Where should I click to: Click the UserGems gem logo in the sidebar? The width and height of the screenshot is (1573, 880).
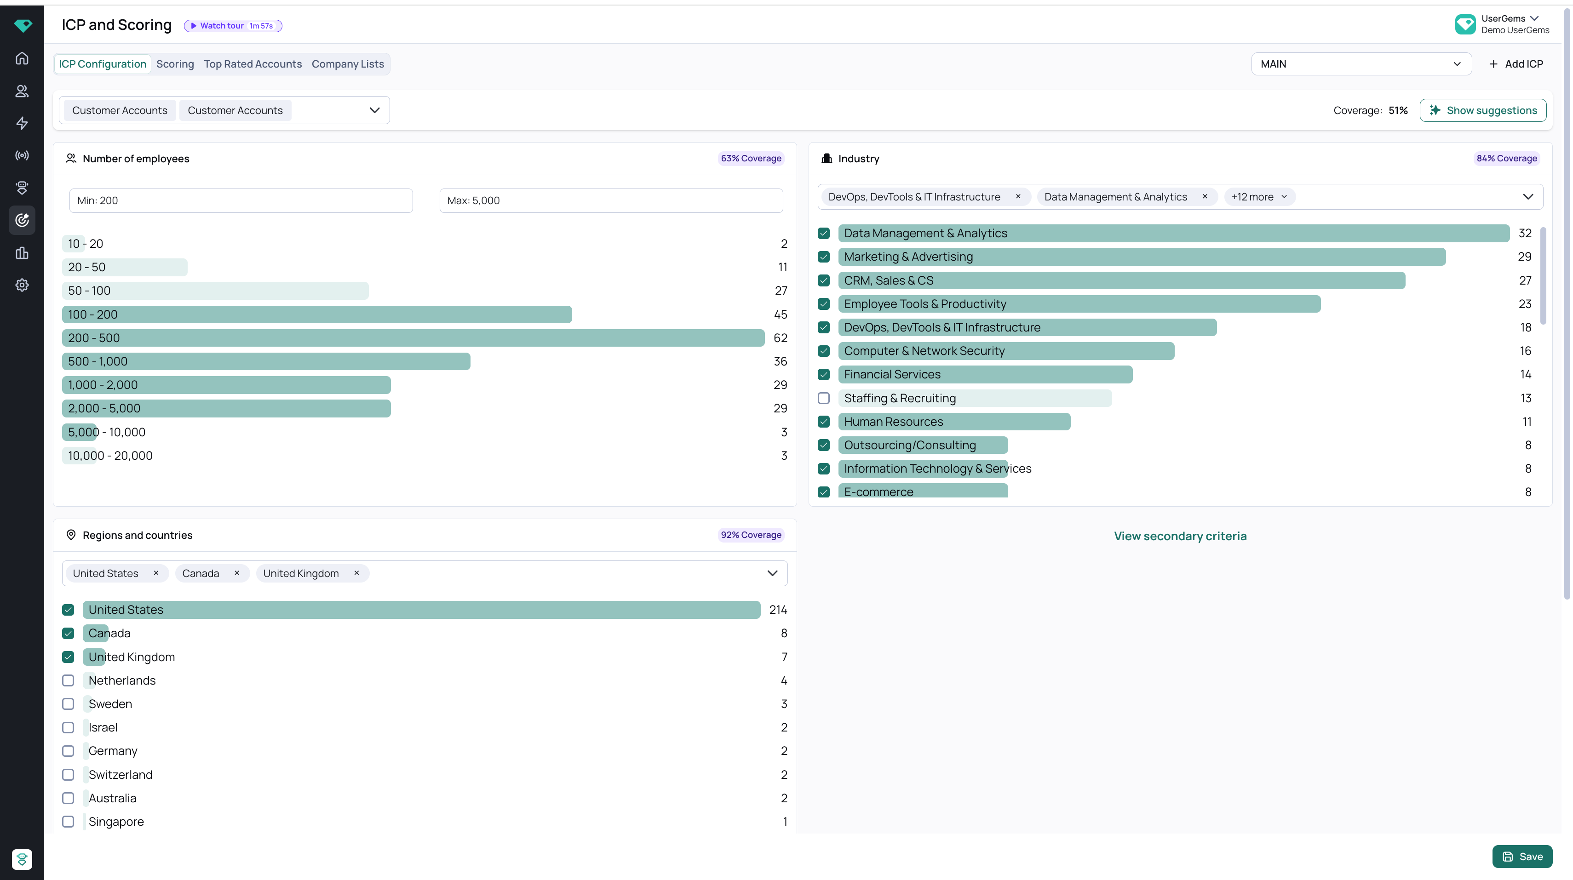coord(23,25)
